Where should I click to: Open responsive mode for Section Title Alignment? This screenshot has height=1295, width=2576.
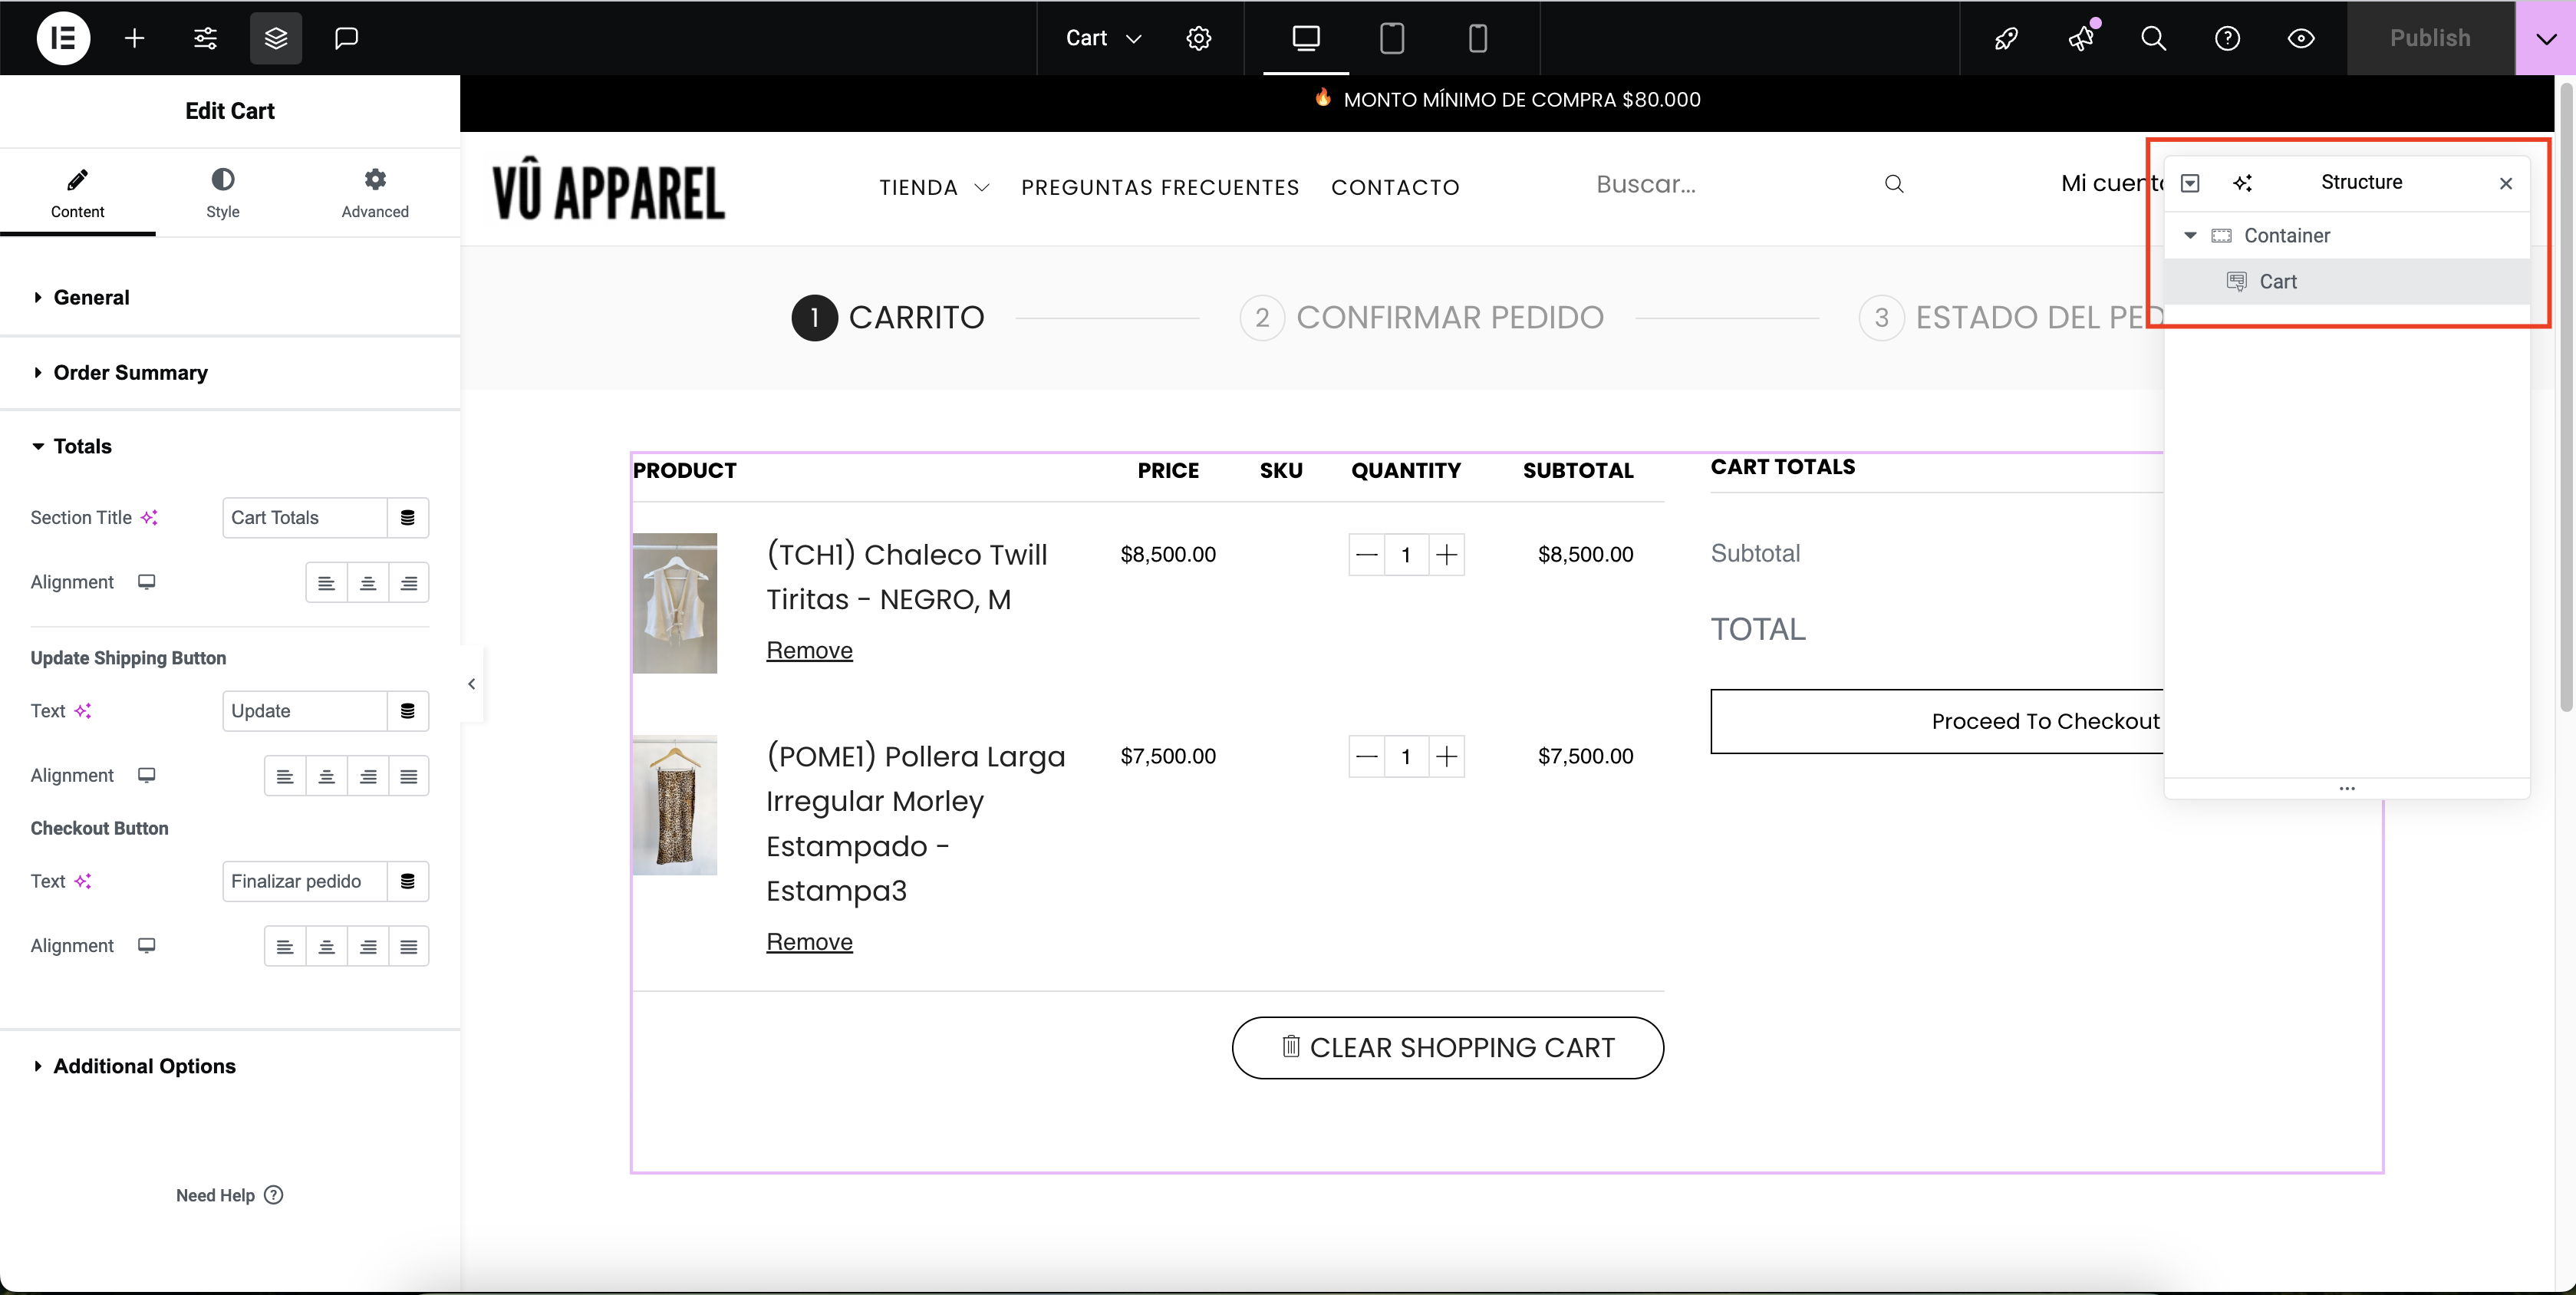tap(146, 581)
